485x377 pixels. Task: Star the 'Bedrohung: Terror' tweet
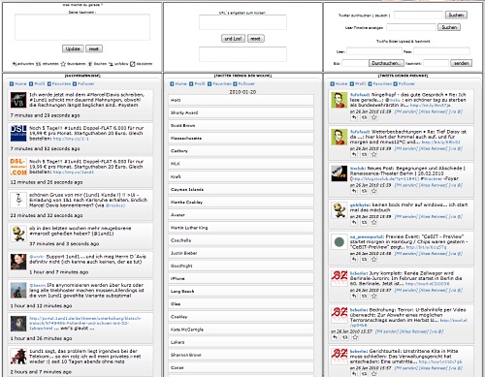point(355,337)
